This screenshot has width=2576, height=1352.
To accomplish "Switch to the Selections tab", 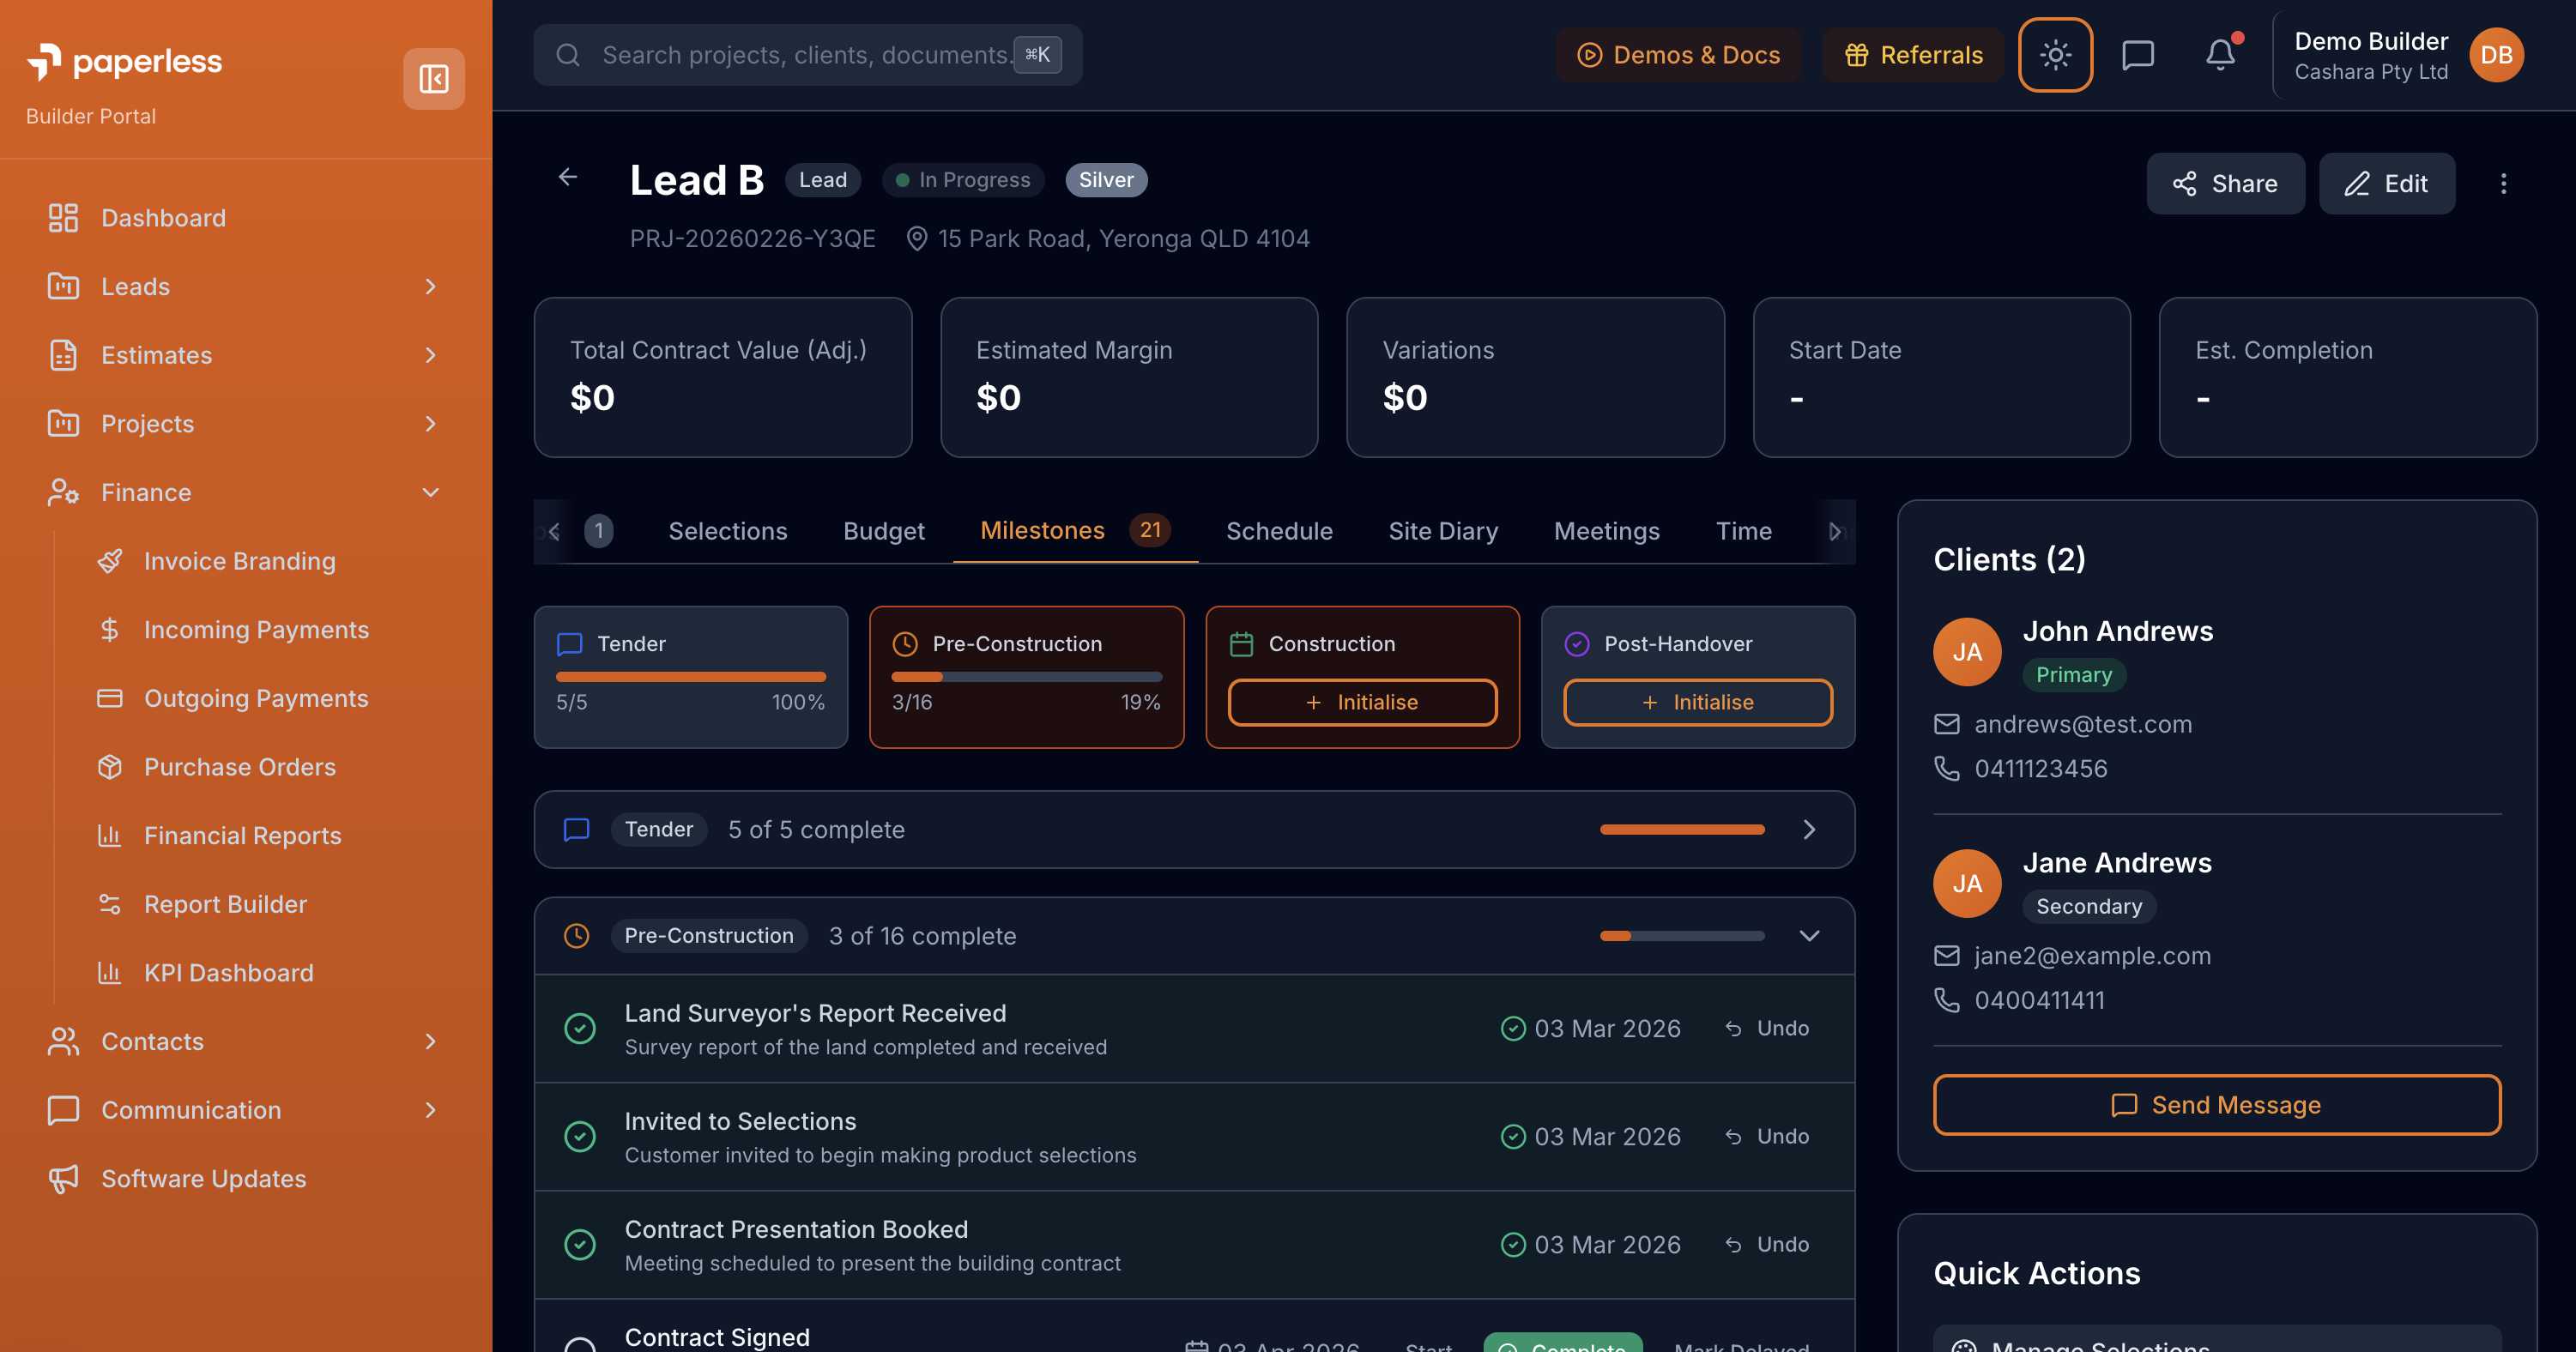I will [x=727, y=531].
